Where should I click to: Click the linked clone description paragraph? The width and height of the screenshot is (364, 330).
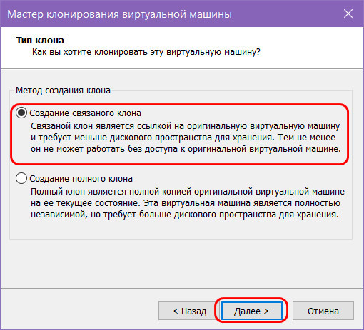tap(186, 138)
